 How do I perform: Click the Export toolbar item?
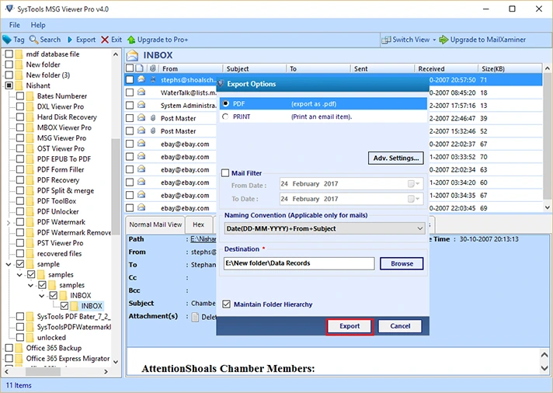(82, 40)
